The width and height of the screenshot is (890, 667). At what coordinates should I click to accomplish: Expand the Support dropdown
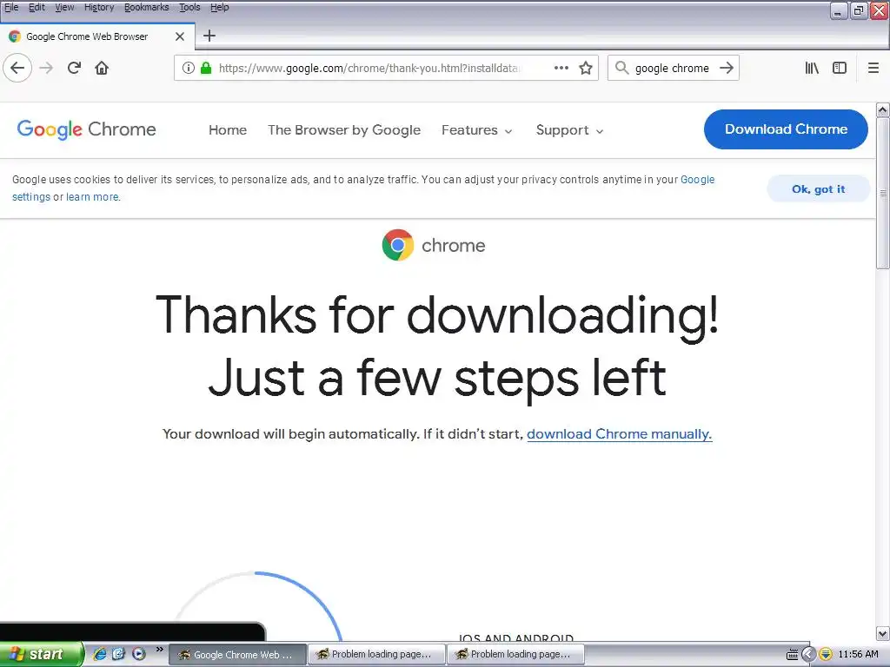coord(569,130)
